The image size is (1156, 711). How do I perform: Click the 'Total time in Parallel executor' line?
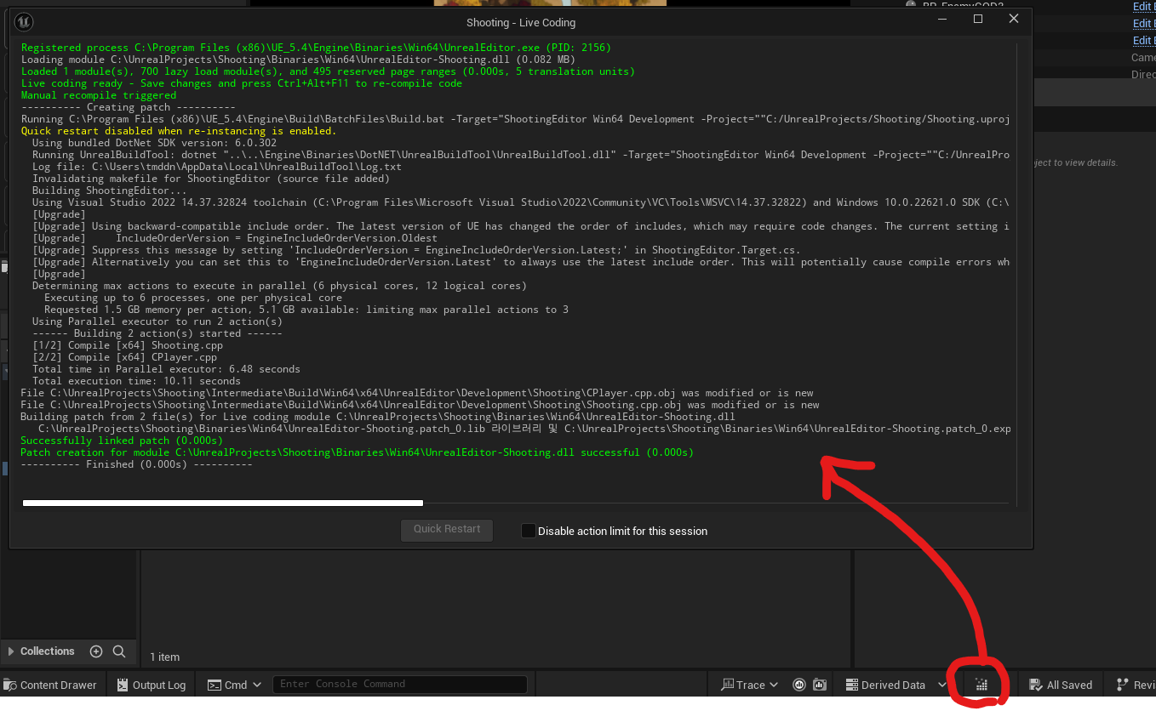tap(166, 369)
